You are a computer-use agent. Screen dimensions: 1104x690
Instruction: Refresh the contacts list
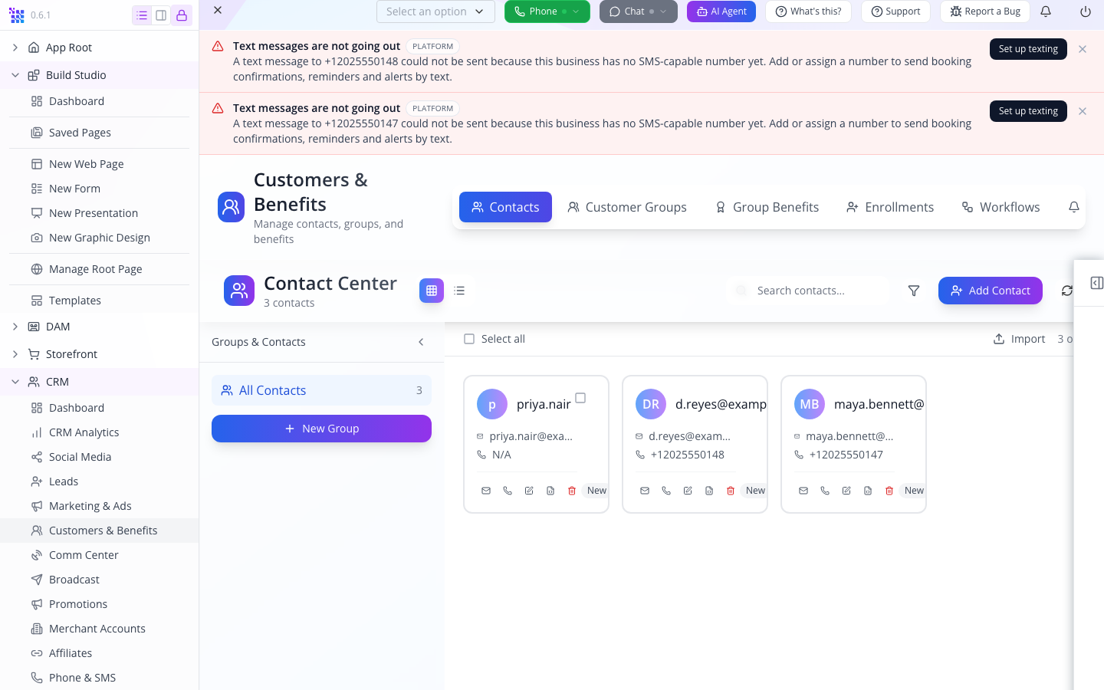[x=1066, y=291]
